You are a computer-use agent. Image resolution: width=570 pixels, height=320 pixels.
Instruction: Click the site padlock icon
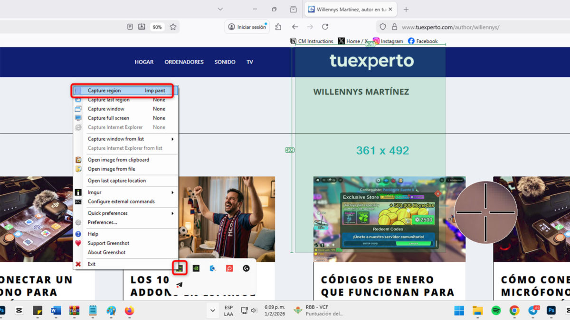tap(394, 27)
